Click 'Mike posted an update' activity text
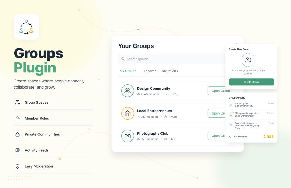 [x=247, y=115]
